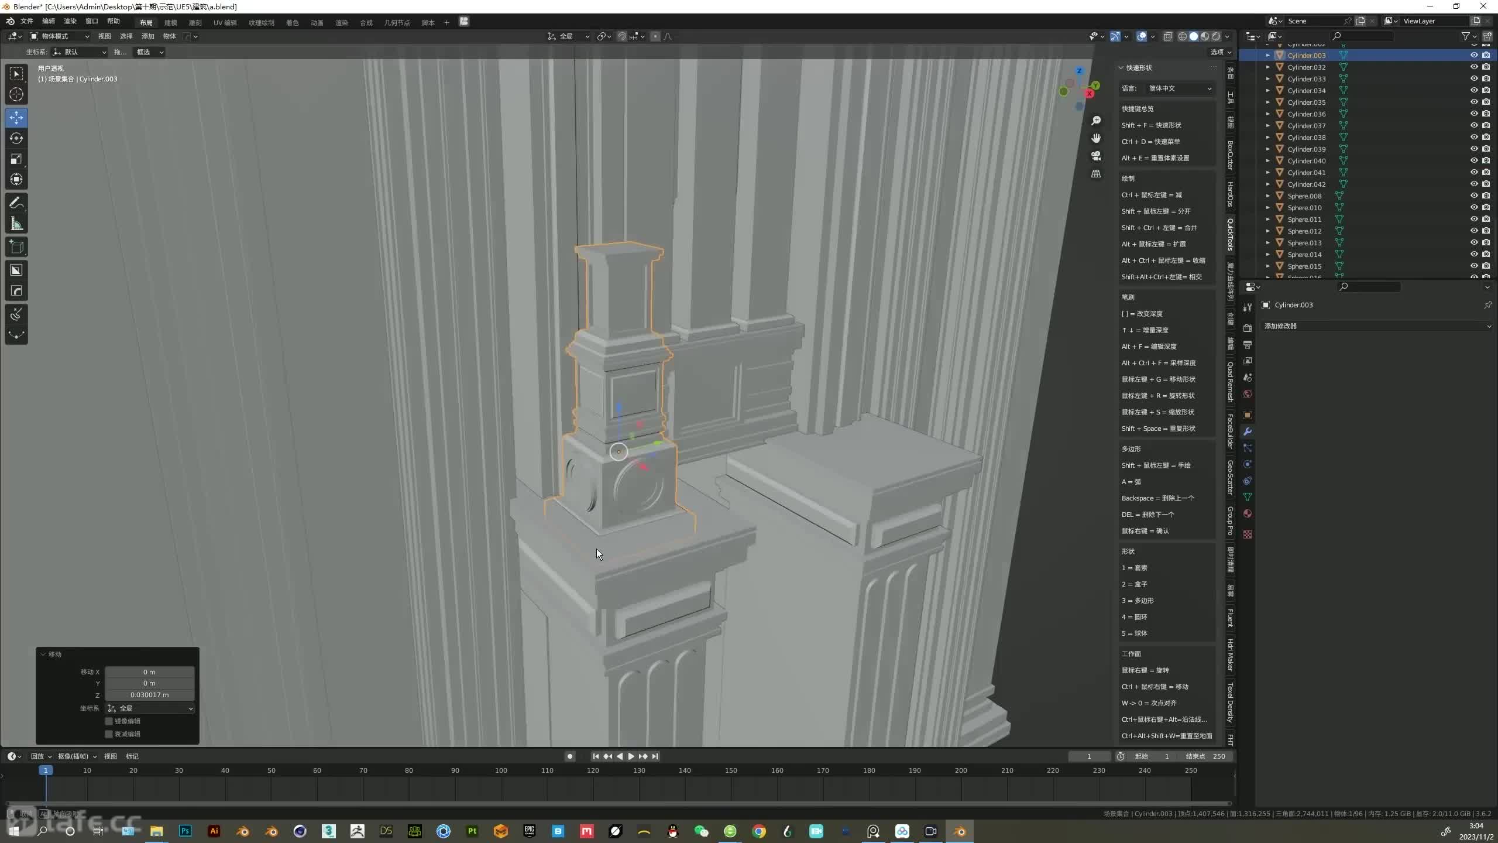Select Cylinder.040 in the outliner
Image resolution: width=1498 pixels, height=843 pixels.
[1306, 161]
